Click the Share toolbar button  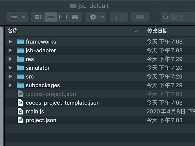click(119, 17)
